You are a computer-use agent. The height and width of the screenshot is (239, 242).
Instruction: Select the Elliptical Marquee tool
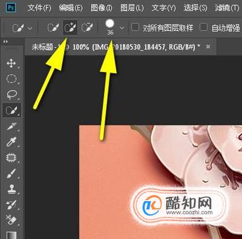[11, 79]
